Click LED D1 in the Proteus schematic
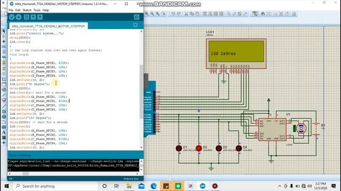This screenshot has width=341, height=191. 179,148
